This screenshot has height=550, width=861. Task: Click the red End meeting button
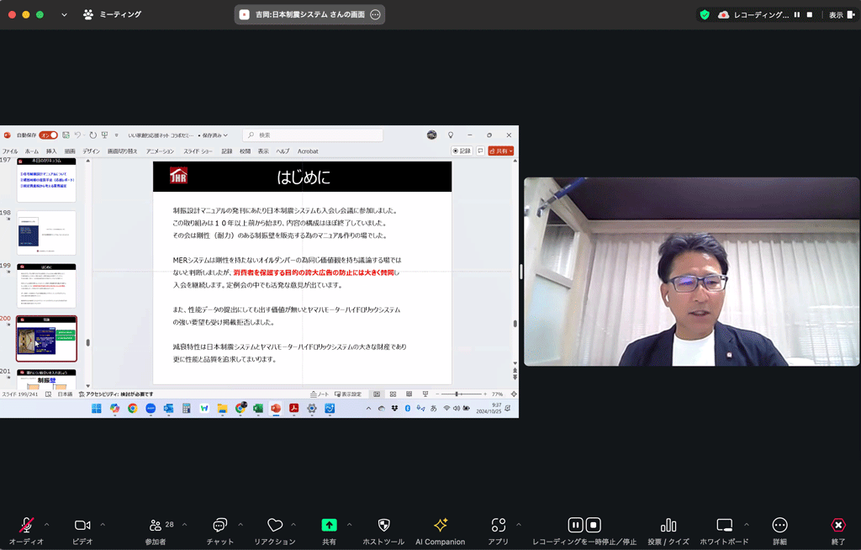pyautogui.click(x=838, y=526)
